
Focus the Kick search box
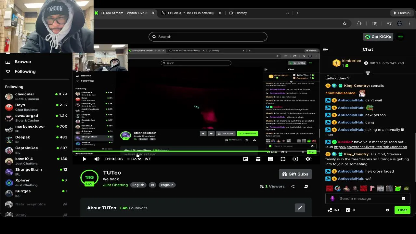point(208,37)
